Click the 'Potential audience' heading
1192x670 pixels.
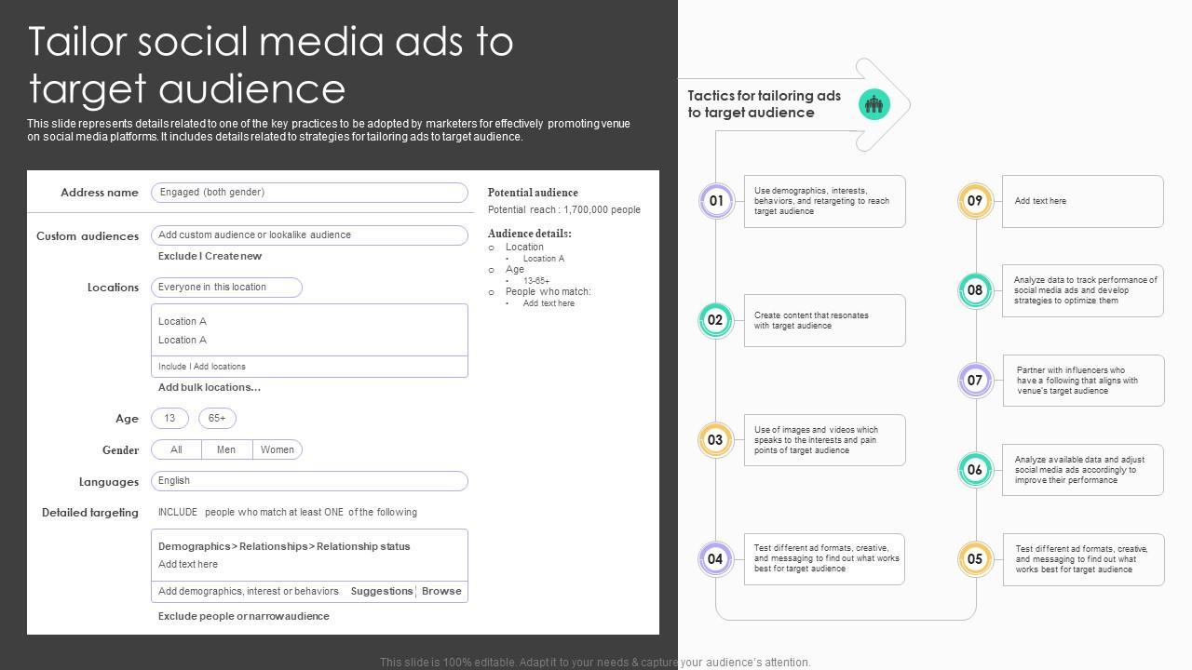point(533,193)
